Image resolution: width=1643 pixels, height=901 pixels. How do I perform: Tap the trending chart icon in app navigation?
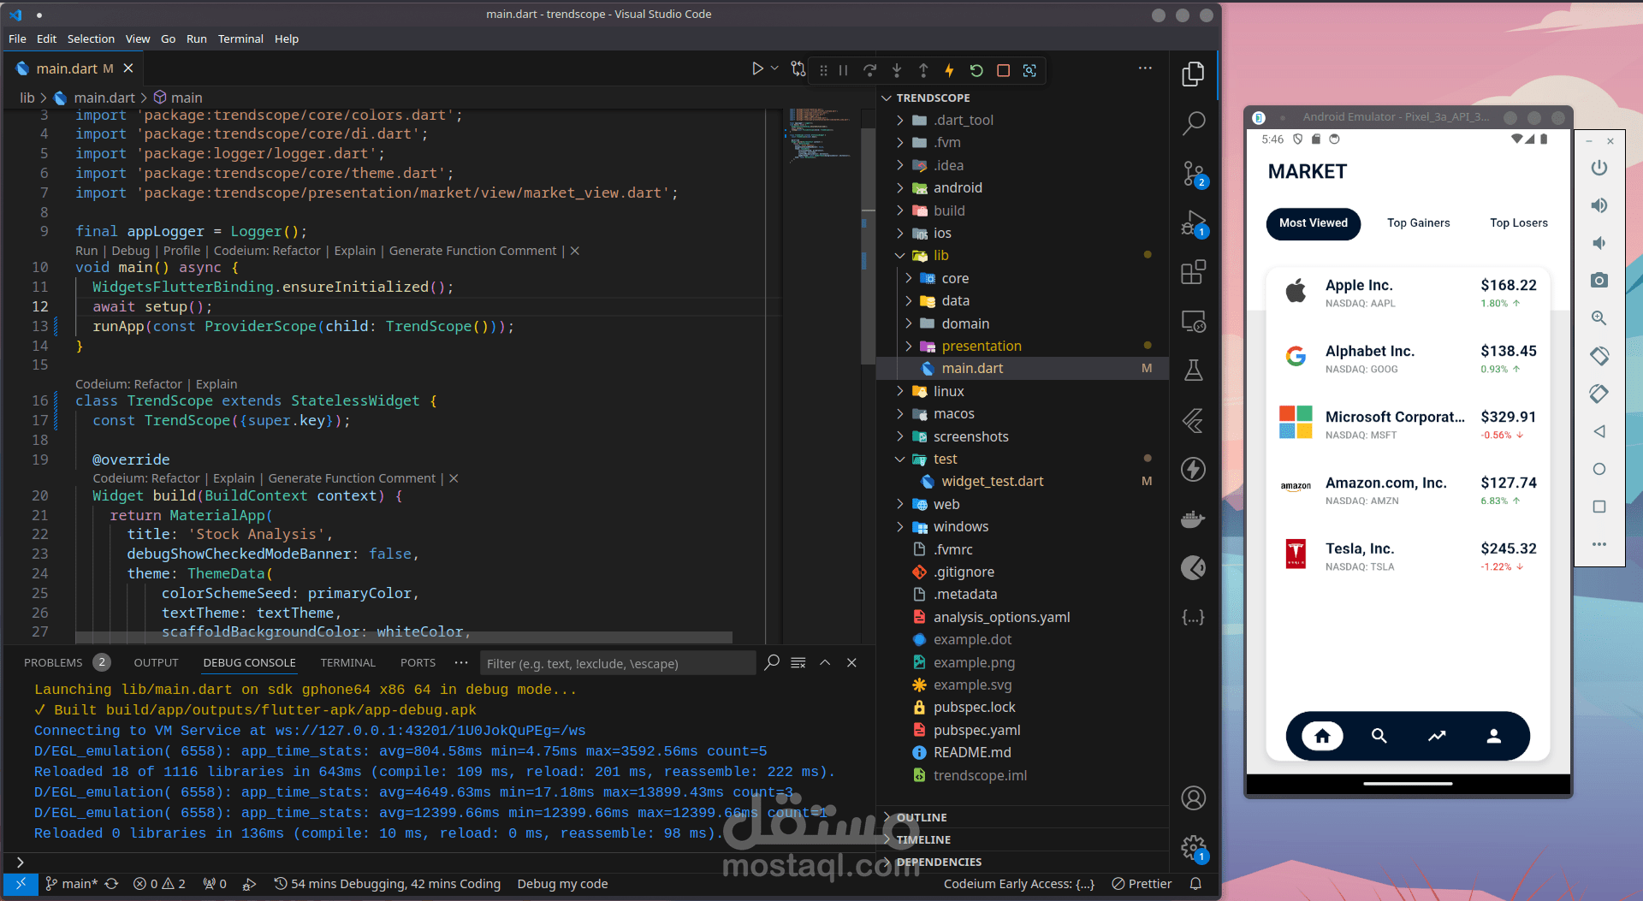coord(1437,736)
